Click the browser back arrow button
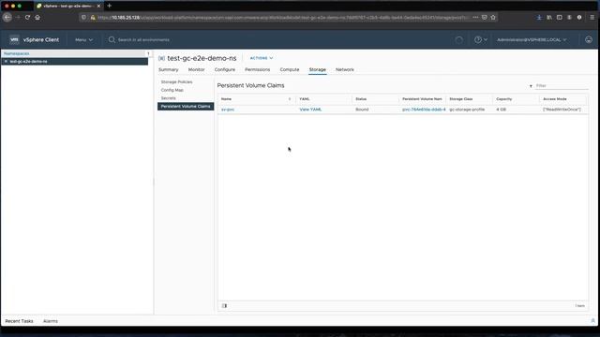 [7, 17]
